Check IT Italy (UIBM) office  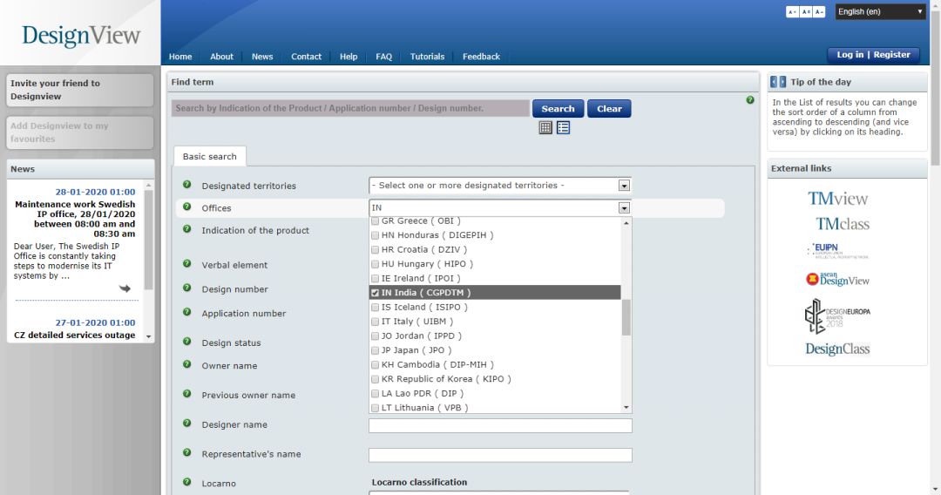(x=375, y=322)
